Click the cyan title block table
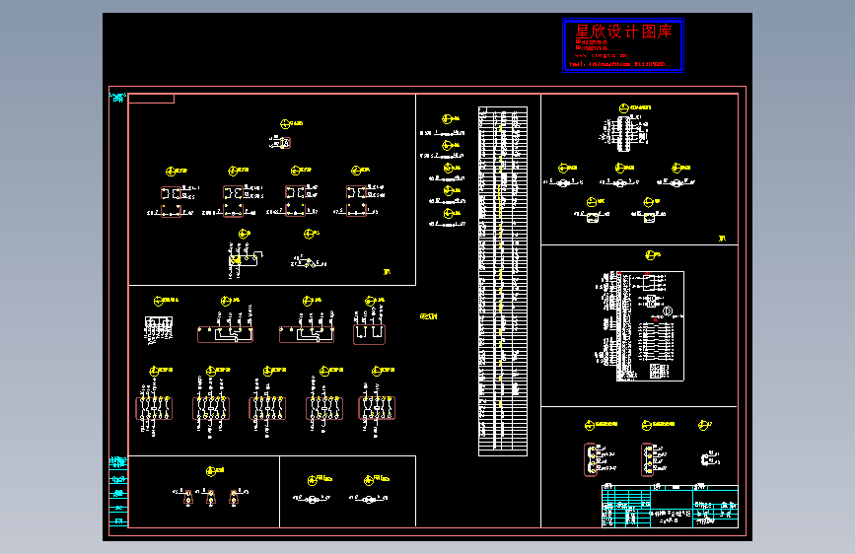This screenshot has width=855, height=554. coord(670,506)
